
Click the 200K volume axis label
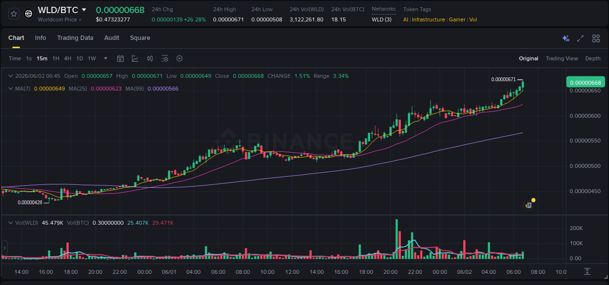click(x=575, y=228)
